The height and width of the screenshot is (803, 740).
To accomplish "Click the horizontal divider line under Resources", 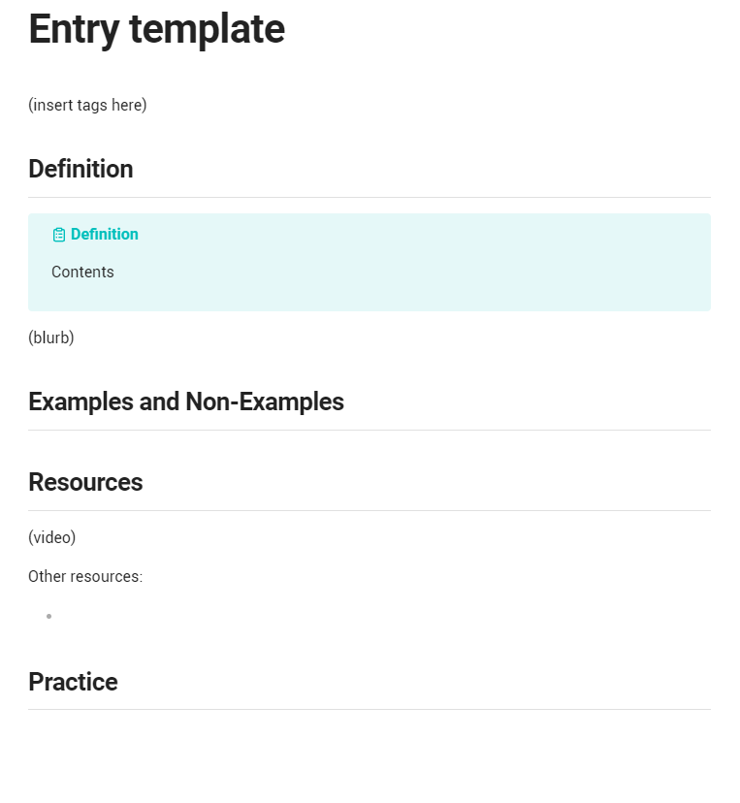I will [x=370, y=510].
